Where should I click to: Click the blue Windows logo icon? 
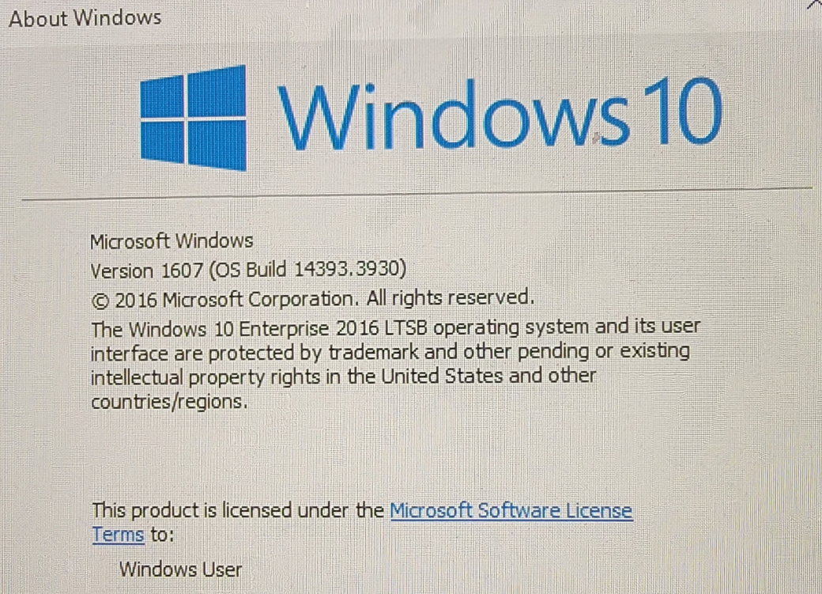[x=194, y=118]
